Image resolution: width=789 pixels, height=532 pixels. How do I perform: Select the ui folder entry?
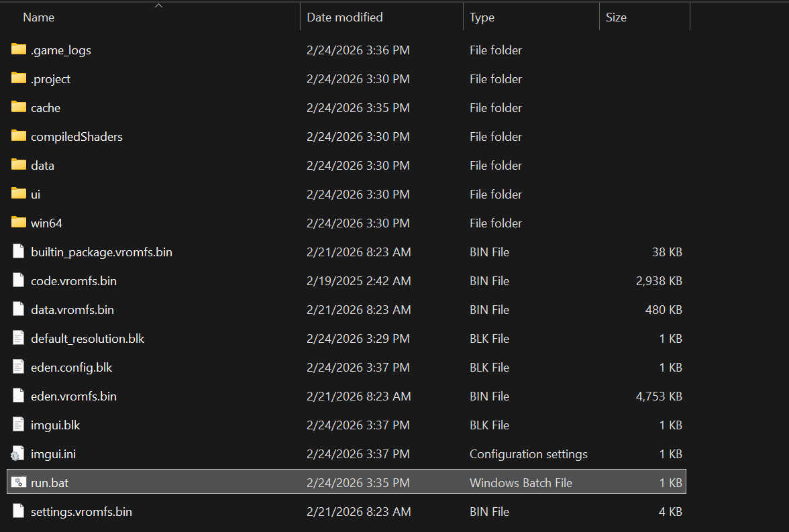pos(35,194)
